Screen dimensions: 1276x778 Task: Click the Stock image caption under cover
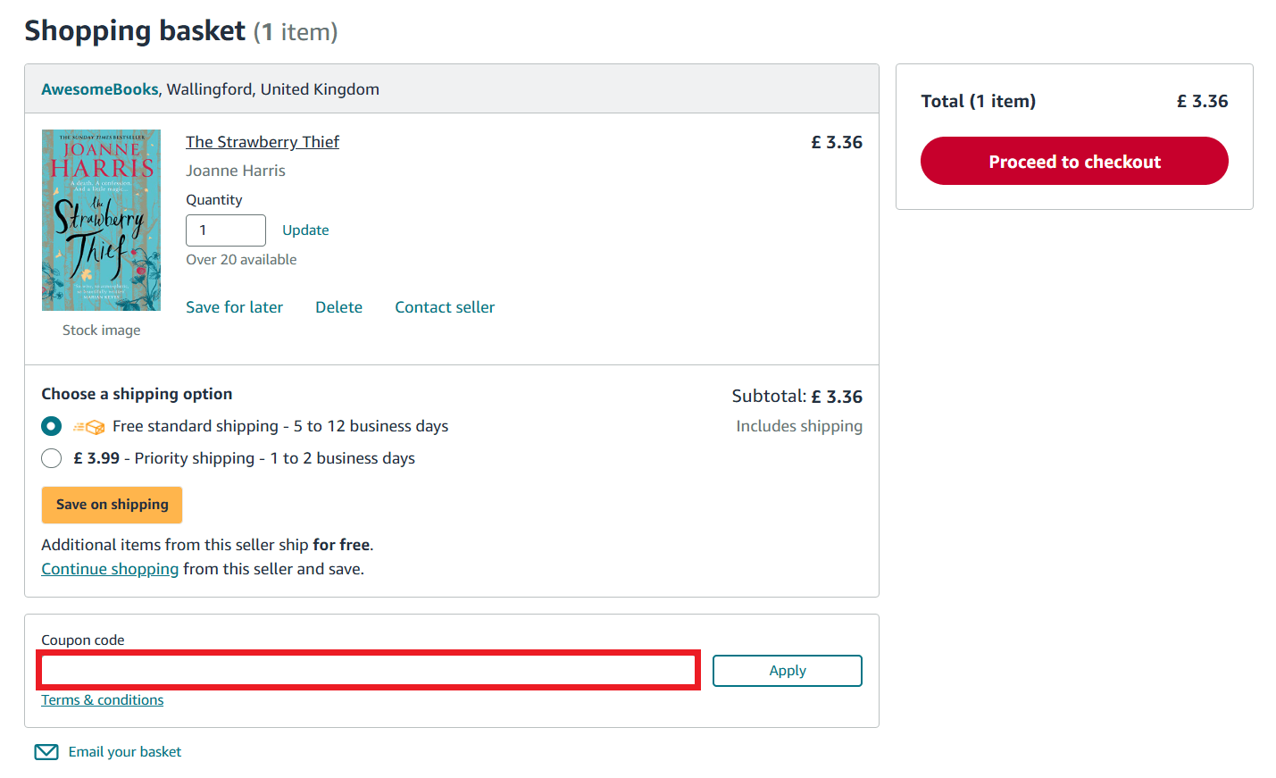(x=101, y=330)
